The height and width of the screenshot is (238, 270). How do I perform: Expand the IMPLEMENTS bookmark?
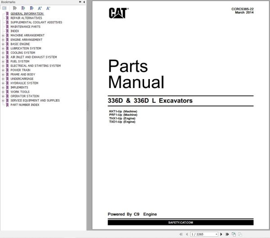click(x=3, y=88)
